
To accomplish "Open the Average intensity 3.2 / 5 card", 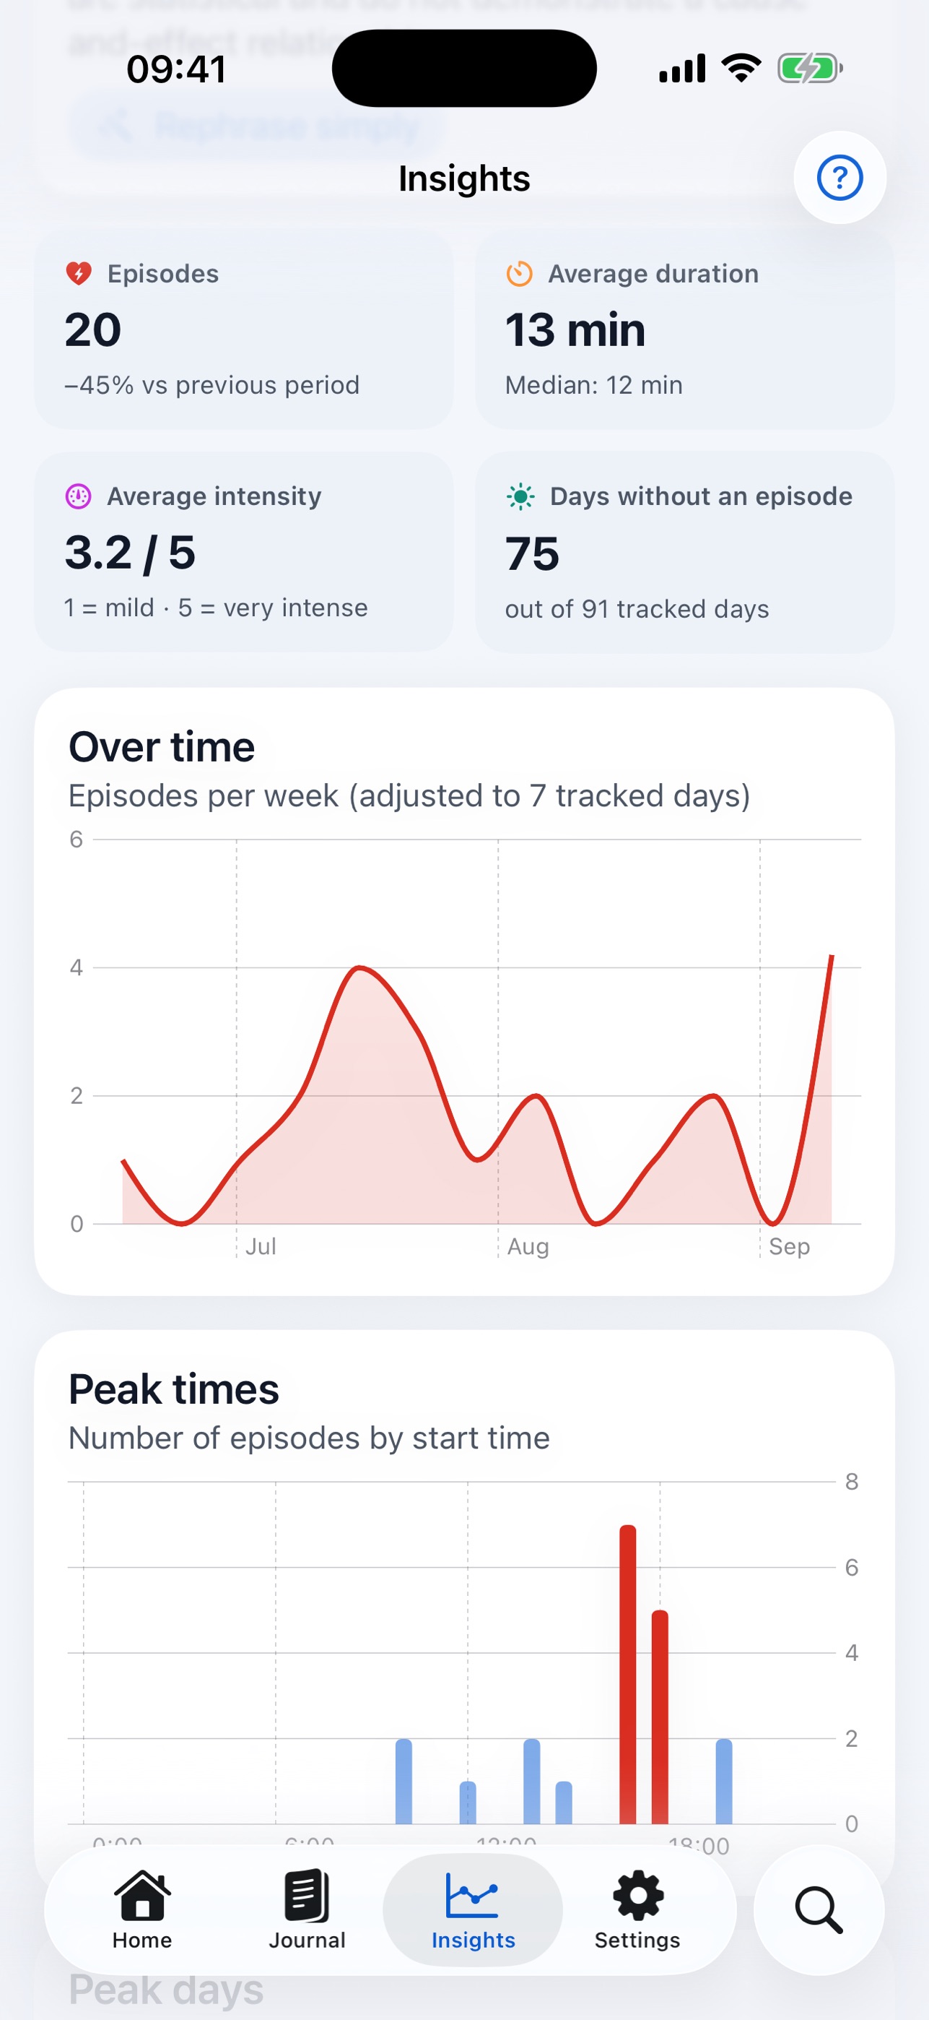I will (243, 552).
